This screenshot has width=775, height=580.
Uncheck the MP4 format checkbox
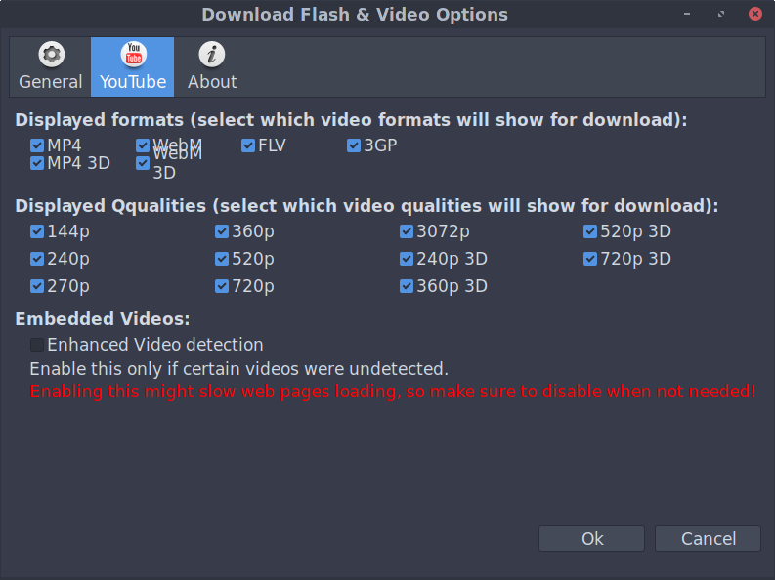[37, 146]
